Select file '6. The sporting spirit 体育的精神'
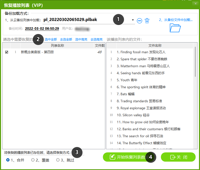The height and width of the screenshot is (170, 200). [141, 87]
